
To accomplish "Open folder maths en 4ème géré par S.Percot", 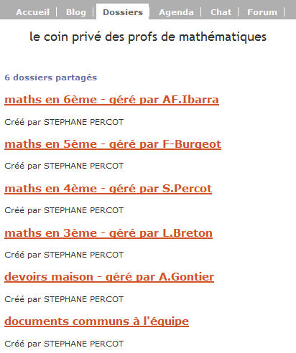I will pyautogui.click(x=108, y=189).
